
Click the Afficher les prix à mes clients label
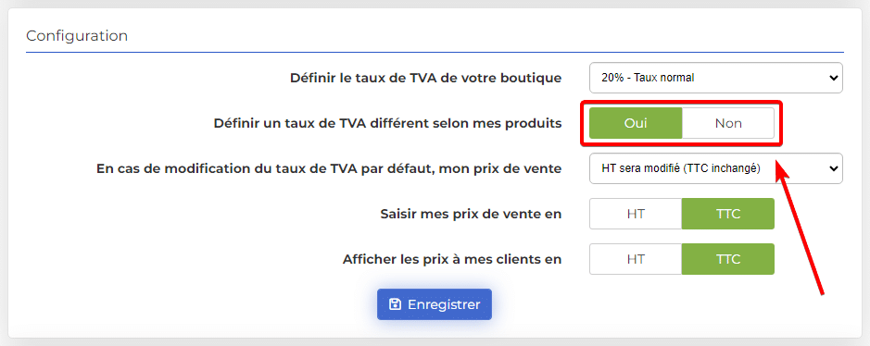452,259
